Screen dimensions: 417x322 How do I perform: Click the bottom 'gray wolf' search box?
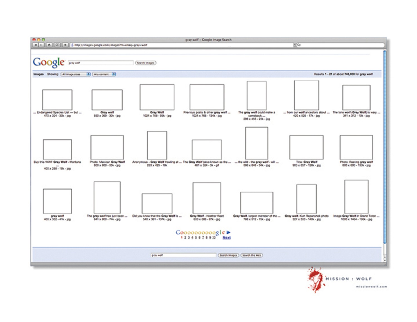click(x=183, y=255)
